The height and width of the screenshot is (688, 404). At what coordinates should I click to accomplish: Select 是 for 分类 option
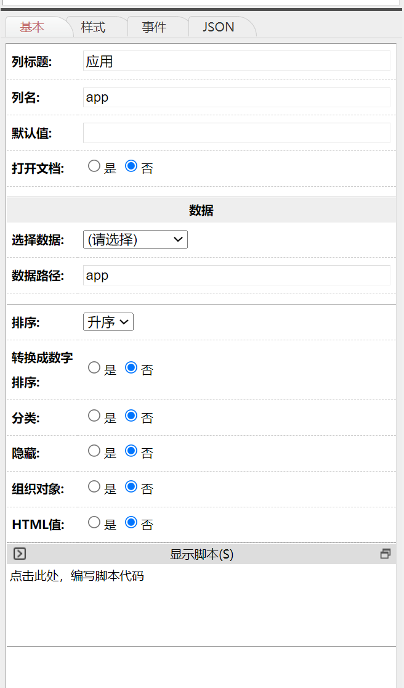pos(94,416)
